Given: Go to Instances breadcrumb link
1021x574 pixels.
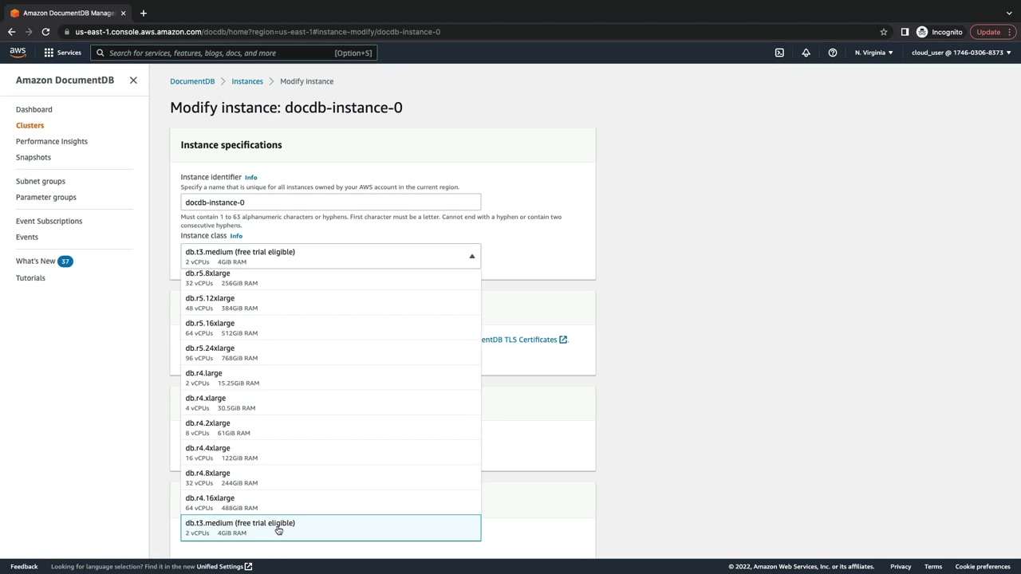Looking at the screenshot, I should [246, 81].
